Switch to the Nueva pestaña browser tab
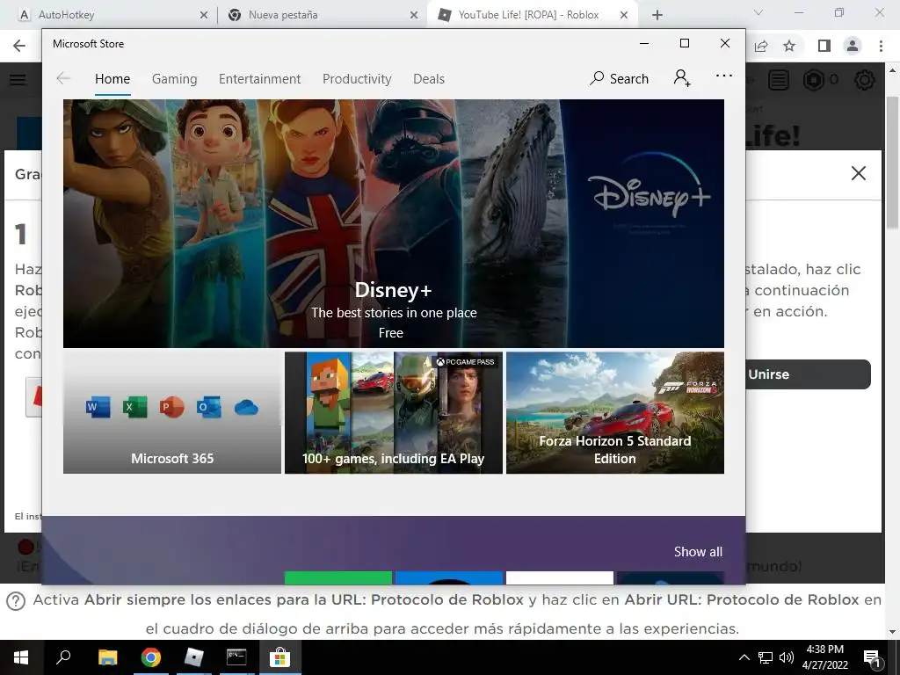 tap(322, 15)
